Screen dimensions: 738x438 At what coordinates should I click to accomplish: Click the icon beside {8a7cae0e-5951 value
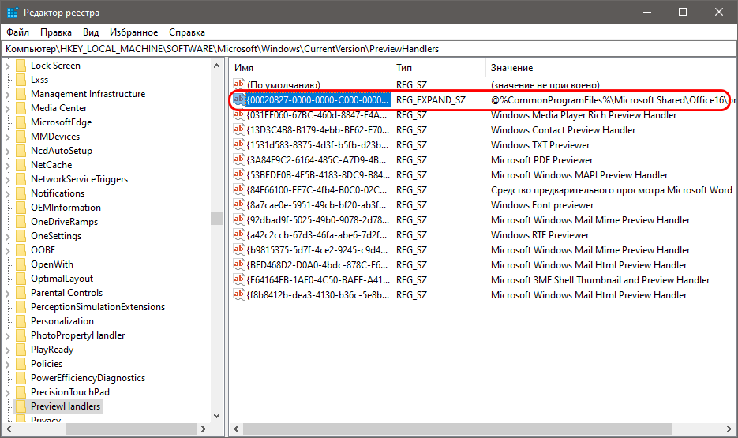pos(239,204)
